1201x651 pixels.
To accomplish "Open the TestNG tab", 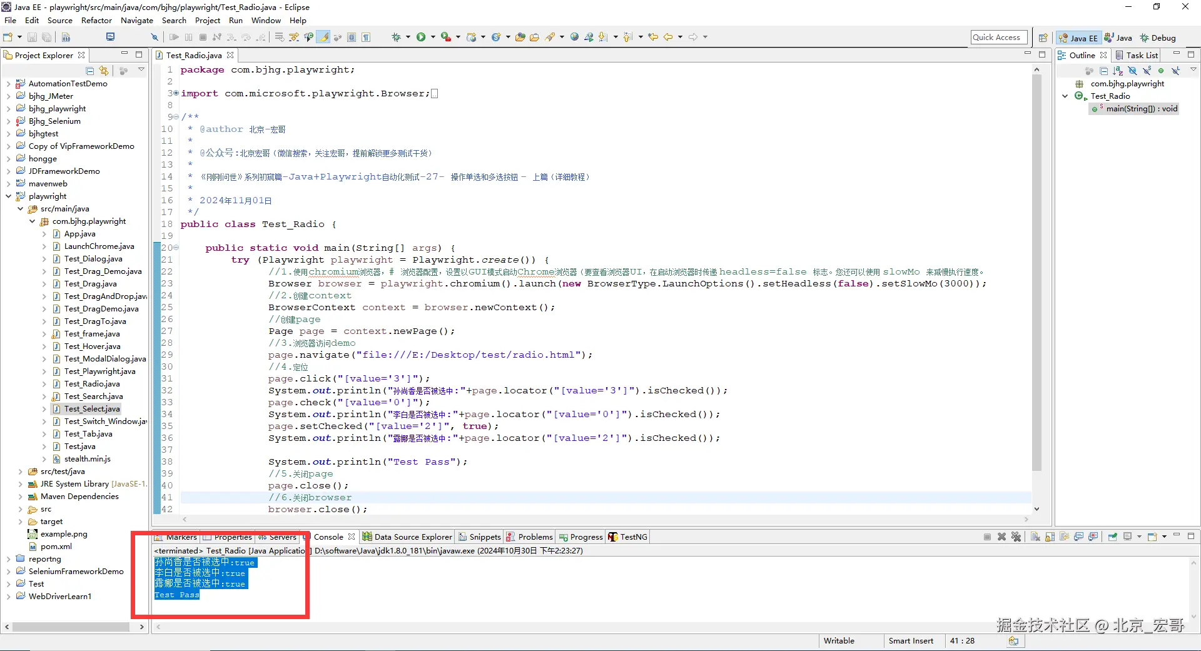I will (628, 537).
